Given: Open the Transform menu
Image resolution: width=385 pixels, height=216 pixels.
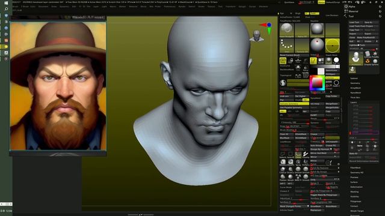Looking at the screenshot, I should [230, 7].
